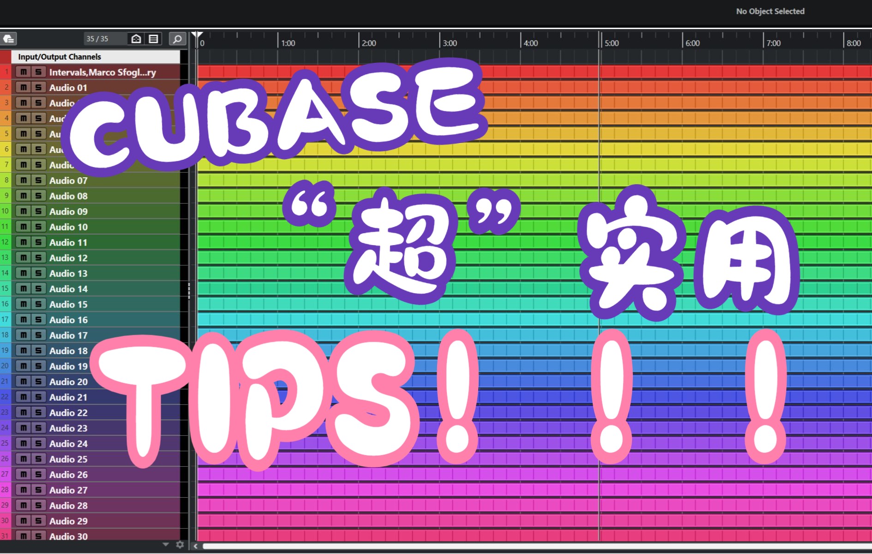Click the No Object Selected info line
Viewport: 872px width, 554px height.
(x=770, y=11)
